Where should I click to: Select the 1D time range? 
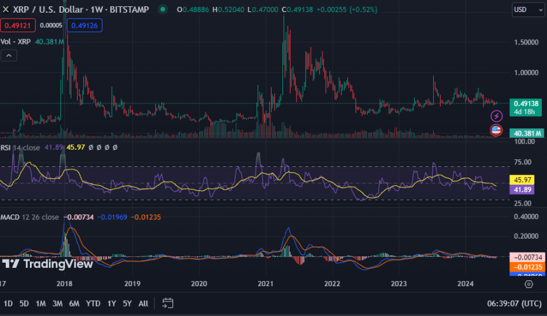tap(8, 303)
